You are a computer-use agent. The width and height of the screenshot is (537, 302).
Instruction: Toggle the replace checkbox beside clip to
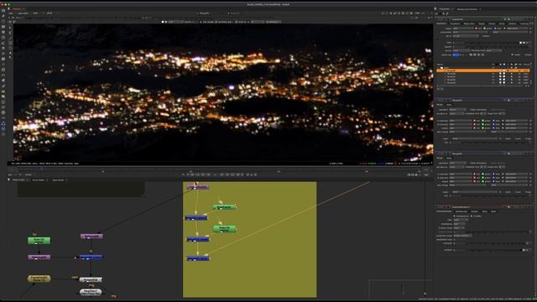(483, 35)
